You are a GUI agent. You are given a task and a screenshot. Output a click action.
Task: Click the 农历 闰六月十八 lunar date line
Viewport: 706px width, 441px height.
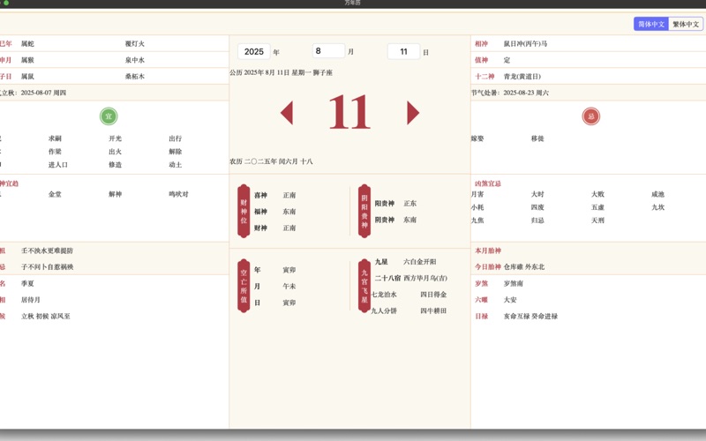[x=271, y=161]
